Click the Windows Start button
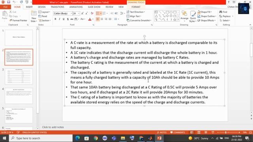Image resolution: width=253 pixels, height=142 pixels. (4, 138)
